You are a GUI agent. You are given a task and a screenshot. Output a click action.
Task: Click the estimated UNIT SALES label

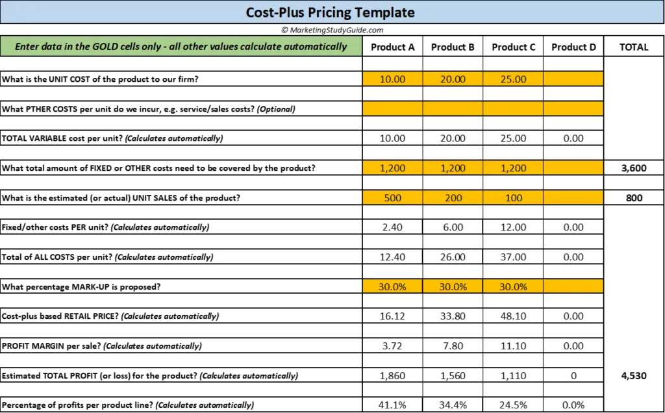coord(121,197)
